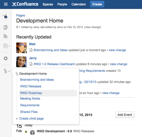
Task: Click page icon beside Brainstorming and Ideas update
Action: click(x=31, y=50)
